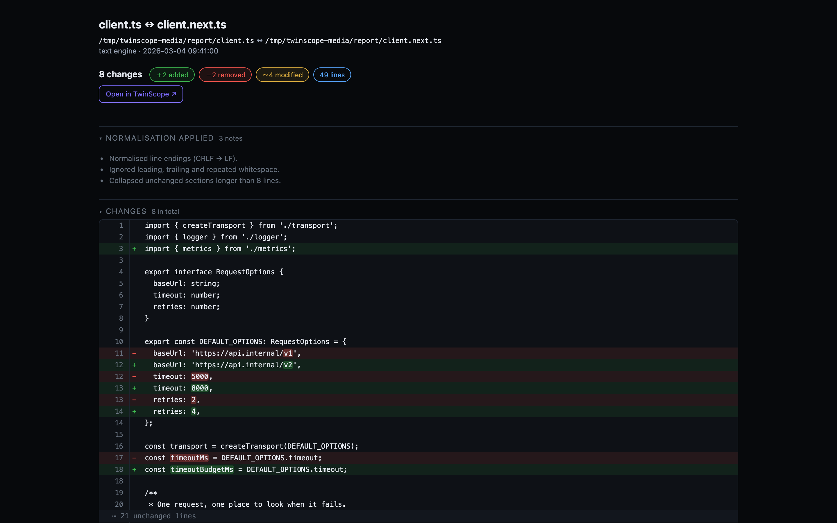Click the minus marker on the timeoutMs line
The height and width of the screenshot is (523, 837).
(134, 458)
